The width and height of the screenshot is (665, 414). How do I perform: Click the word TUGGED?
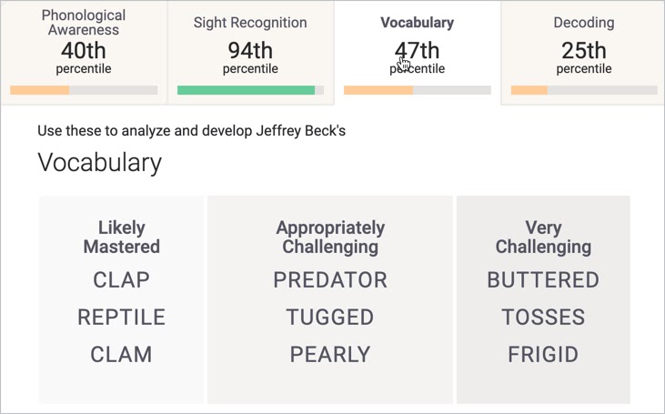[330, 318]
